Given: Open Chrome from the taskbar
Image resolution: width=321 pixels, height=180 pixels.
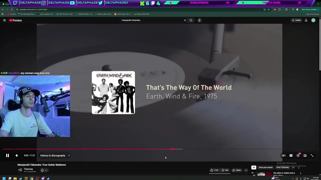Looking at the screenshot, I should pos(32,178).
